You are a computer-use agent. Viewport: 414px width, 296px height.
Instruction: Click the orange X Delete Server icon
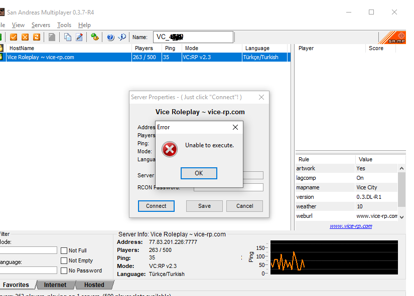(x=25, y=37)
